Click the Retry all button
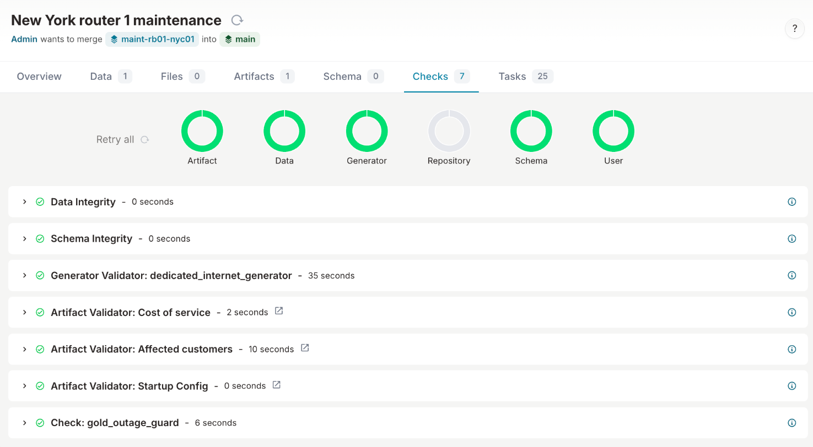Screen dimensions: 813x447 coord(122,140)
